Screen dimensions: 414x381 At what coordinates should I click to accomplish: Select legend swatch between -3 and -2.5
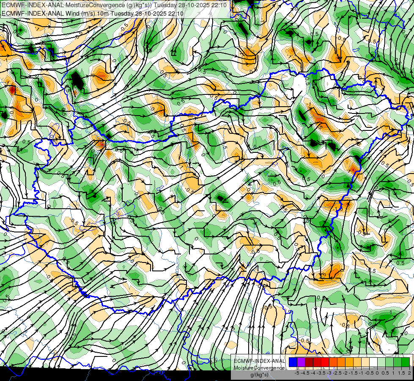pyautogui.click(x=333, y=362)
